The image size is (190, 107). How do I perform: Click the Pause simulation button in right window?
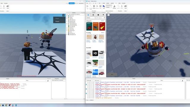tap(94, 7)
